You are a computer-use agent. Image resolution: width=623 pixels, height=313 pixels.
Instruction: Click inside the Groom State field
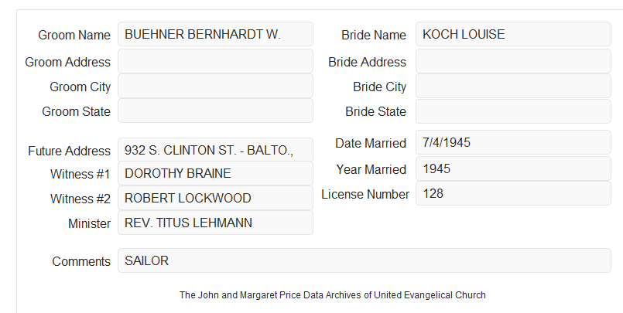click(215, 111)
